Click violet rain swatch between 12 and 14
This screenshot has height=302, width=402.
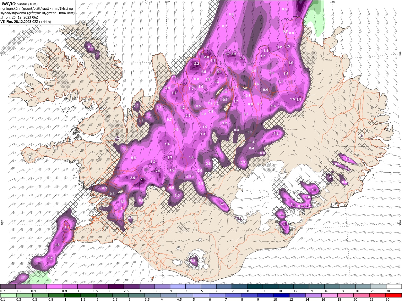[x=297, y=295]
